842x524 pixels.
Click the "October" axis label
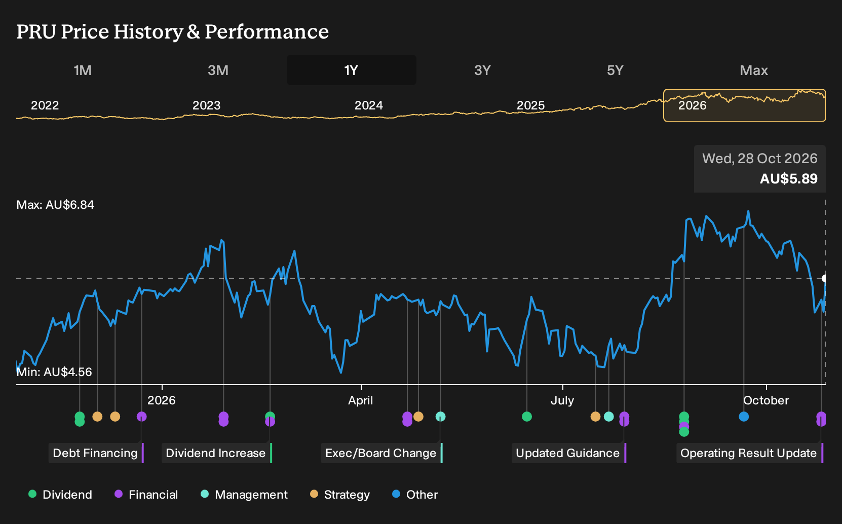(766, 400)
